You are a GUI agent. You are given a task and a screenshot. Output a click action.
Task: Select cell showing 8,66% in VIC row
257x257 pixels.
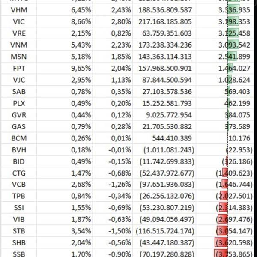[x=62, y=21]
